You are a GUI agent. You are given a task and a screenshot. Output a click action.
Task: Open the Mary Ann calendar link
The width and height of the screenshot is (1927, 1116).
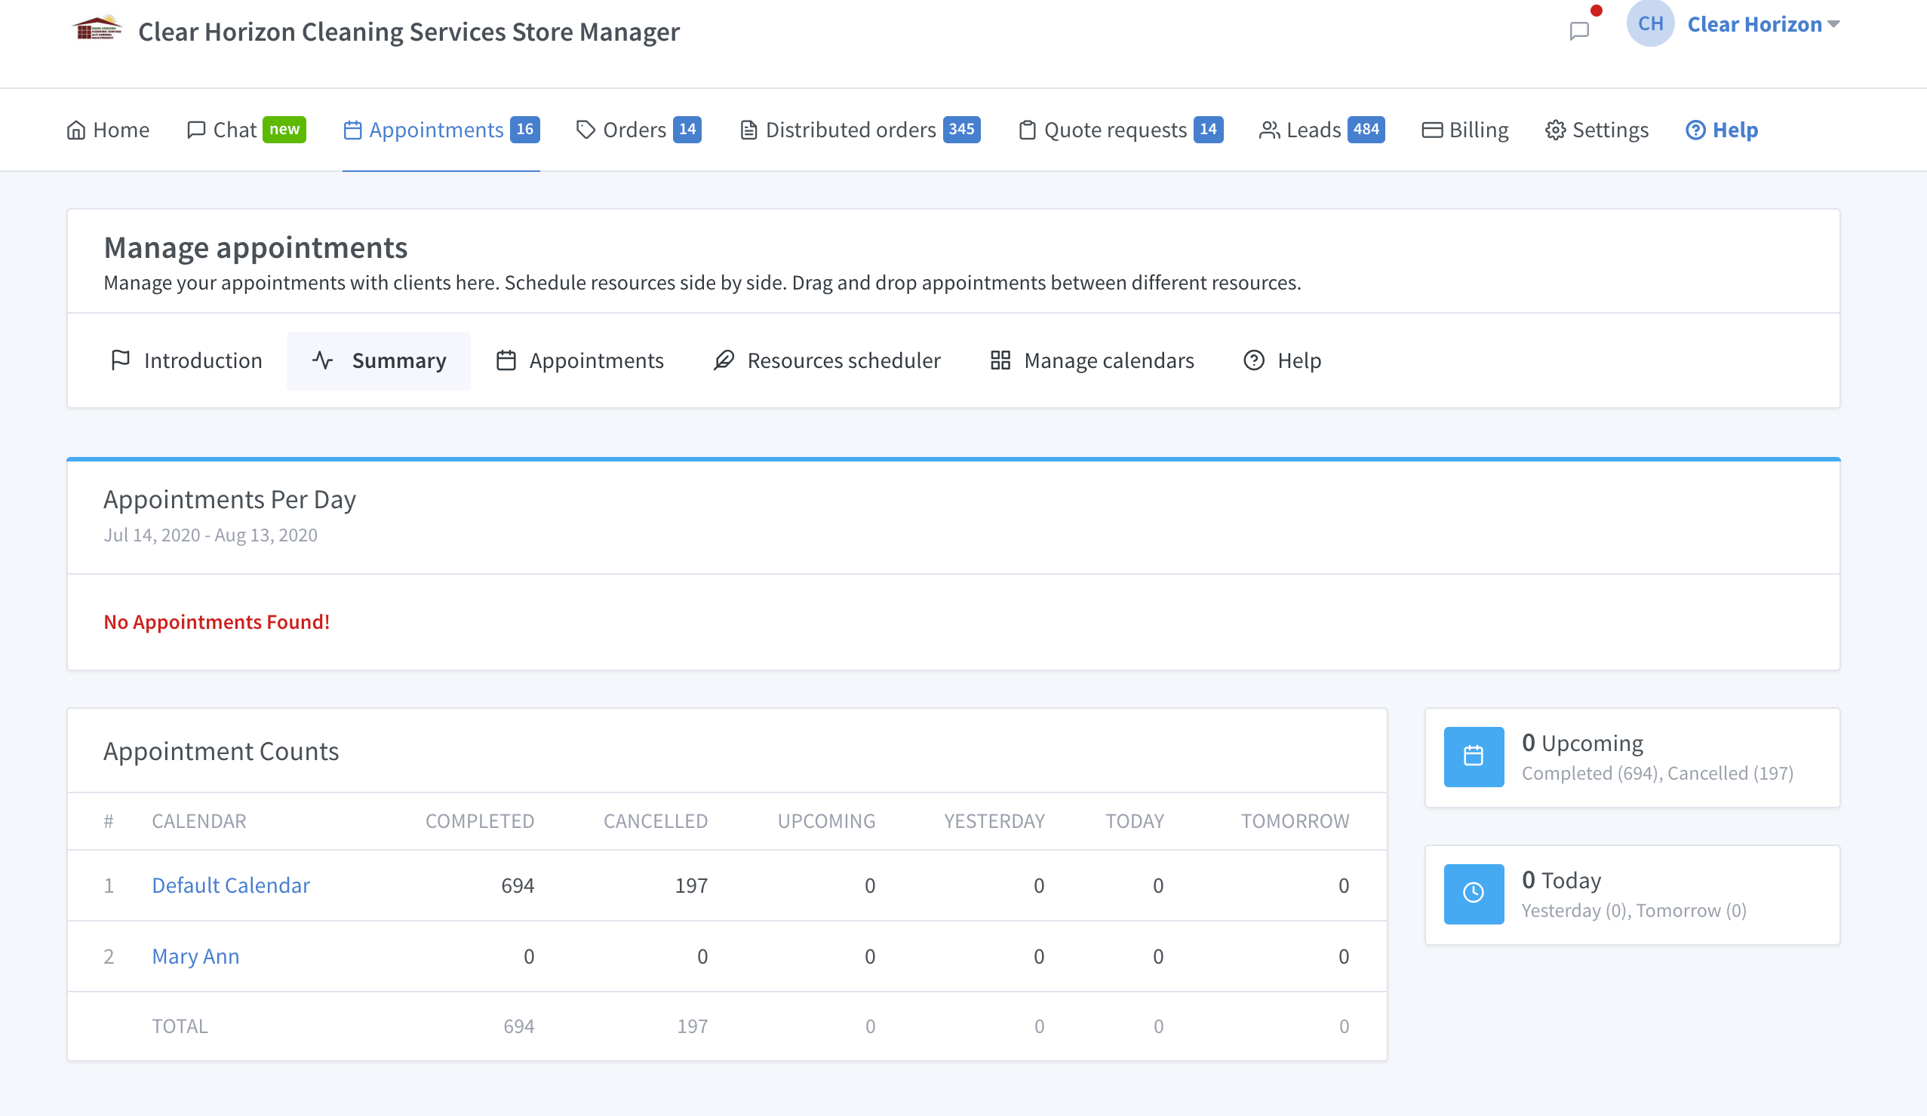[195, 956]
